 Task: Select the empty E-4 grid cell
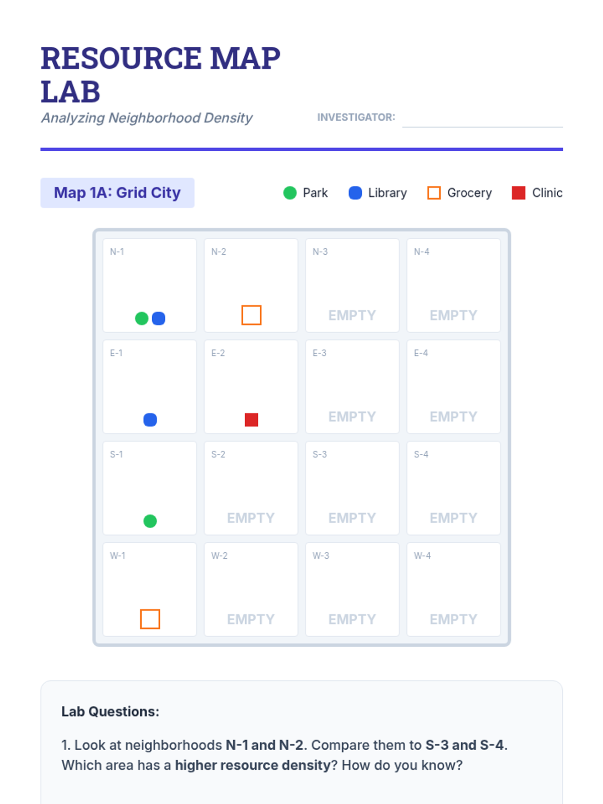click(x=454, y=387)
